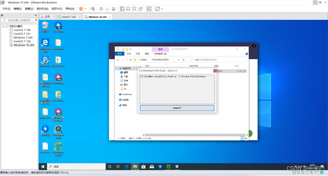
Task: Close the Checkmarx Crack dialog via red X
Action: (x=215, y=71)
